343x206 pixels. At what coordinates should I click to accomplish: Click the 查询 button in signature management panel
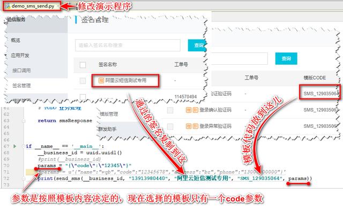[197, 45]
